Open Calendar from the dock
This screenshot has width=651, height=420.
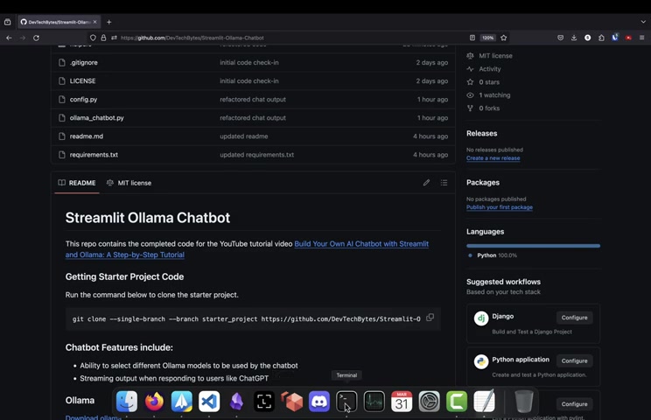[x=402, y=402]
